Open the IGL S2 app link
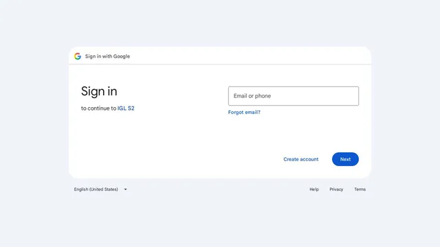The width and height of the screenshot is (440, 247). 126,108
